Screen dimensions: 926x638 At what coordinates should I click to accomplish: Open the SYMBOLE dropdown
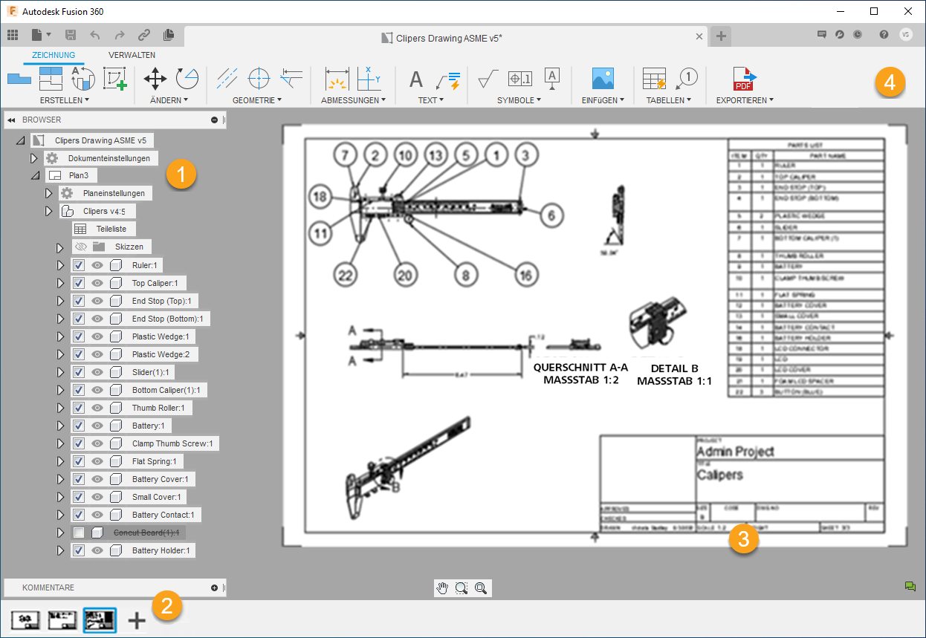(x=519, y=100)
